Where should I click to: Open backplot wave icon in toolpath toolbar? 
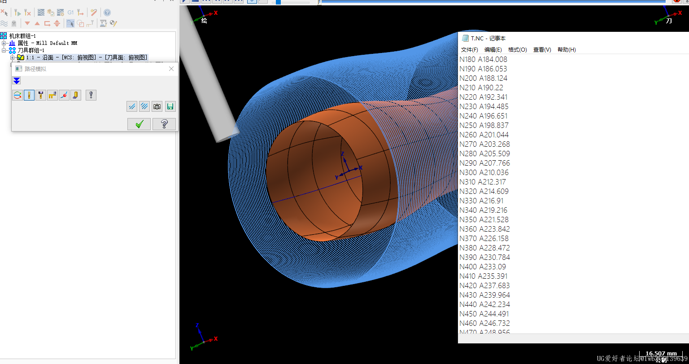[41, 12]
